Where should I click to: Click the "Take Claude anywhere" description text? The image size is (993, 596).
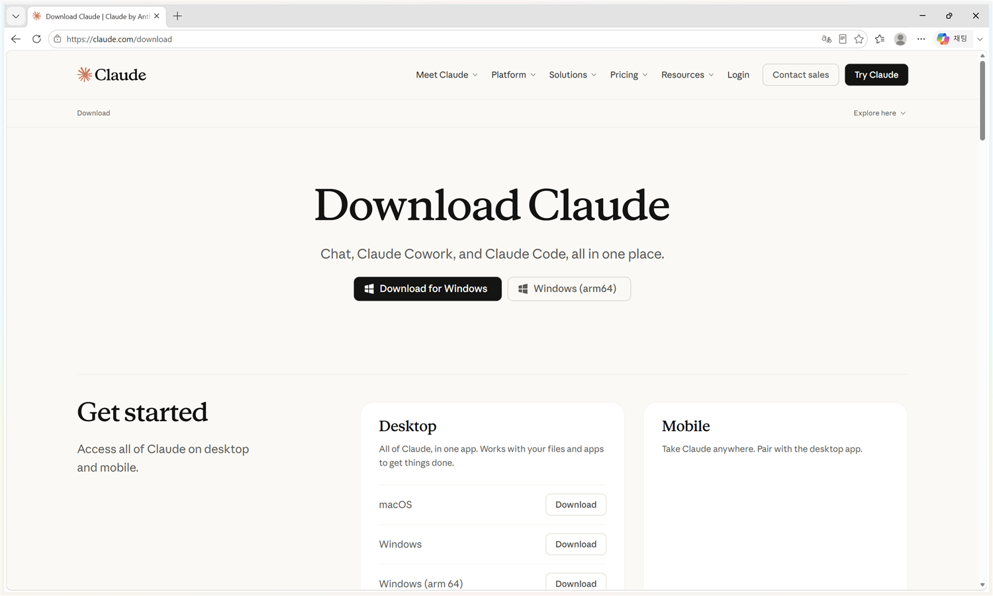[x=762, y=449]
